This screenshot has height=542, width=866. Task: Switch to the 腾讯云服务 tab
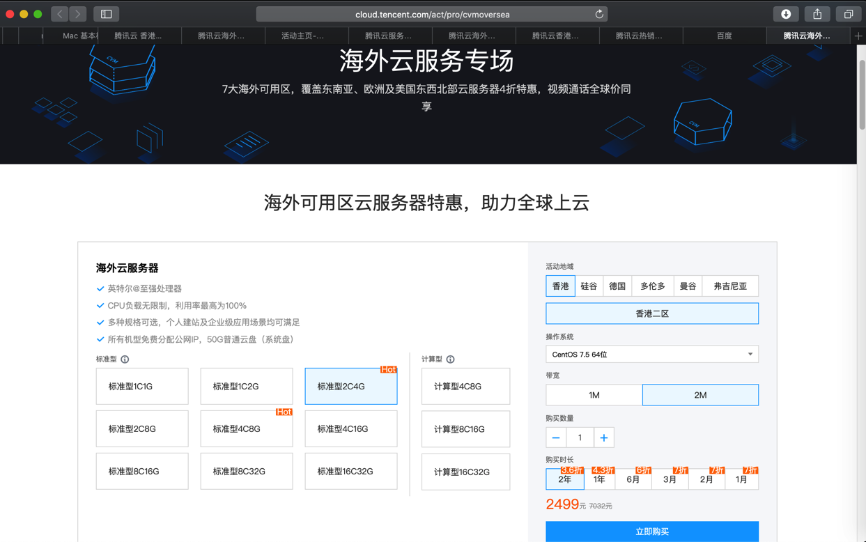[x=390, y=36]
